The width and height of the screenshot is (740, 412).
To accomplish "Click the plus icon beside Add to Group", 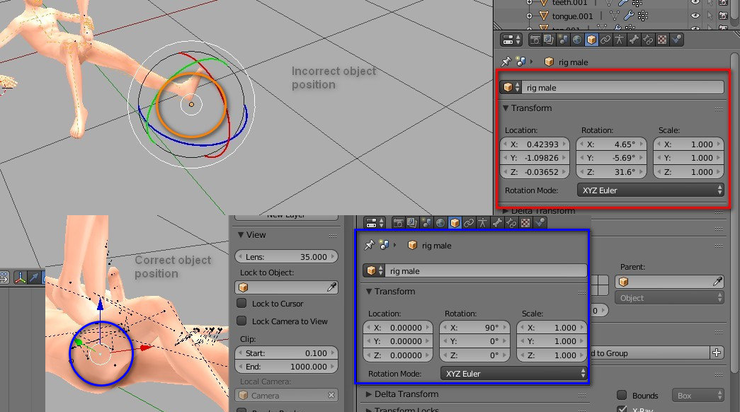I will tap(717, 353).
